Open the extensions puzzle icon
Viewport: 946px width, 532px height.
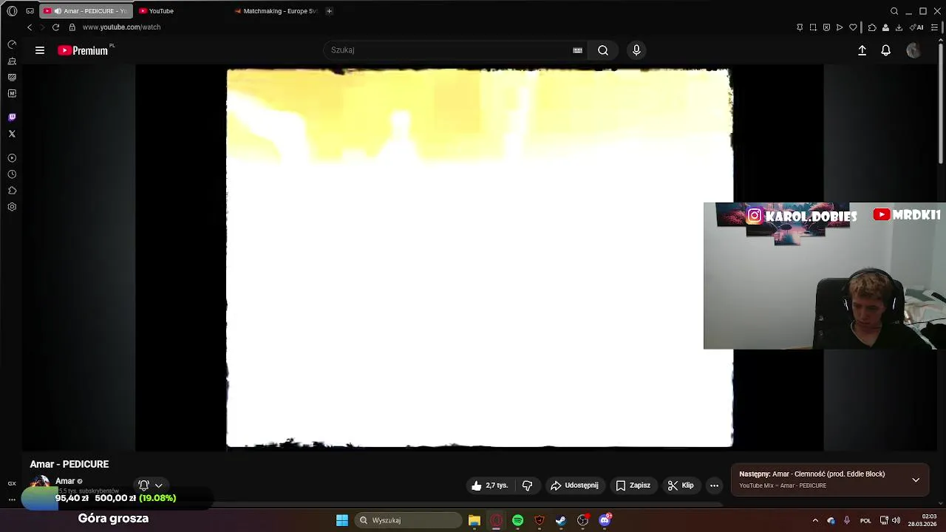[x=872, y=27]
